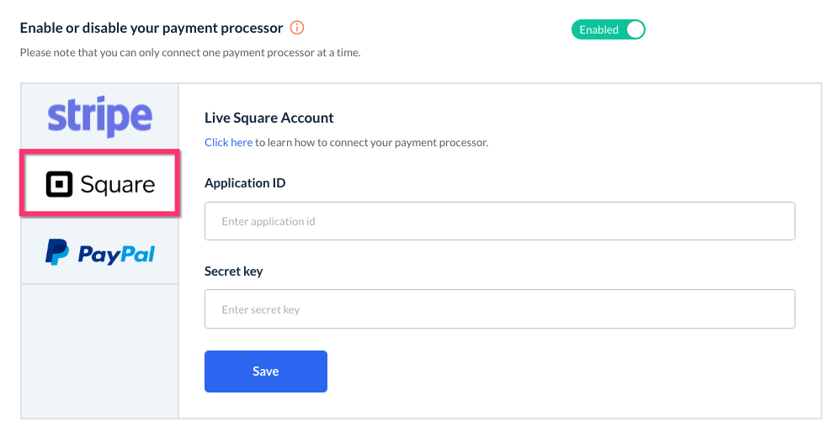
Task: Click the "Live Square Account" heading
Action: [268, 119]
